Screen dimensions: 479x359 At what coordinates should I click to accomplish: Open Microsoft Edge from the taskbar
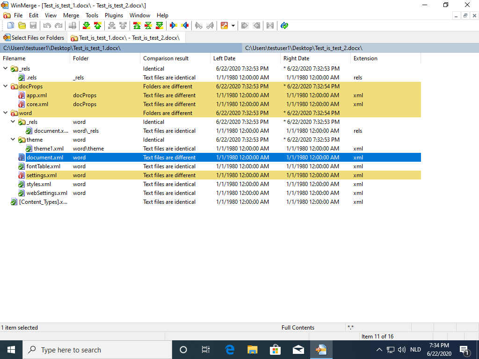(230, 350)
